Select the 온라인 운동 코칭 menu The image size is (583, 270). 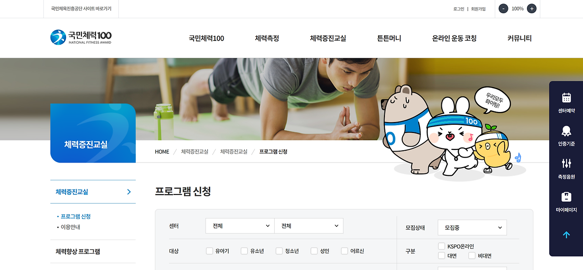[x=454, y=38]
